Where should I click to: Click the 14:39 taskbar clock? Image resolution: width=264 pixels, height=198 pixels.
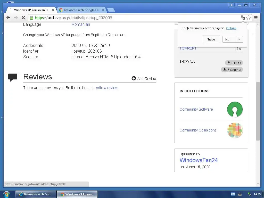click(x=257, y=194)
